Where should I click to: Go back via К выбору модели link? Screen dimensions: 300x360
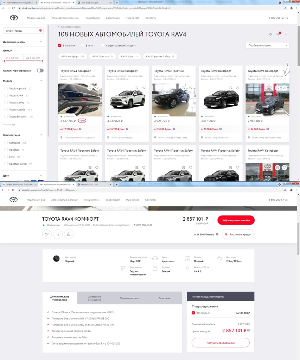(70, 27)
